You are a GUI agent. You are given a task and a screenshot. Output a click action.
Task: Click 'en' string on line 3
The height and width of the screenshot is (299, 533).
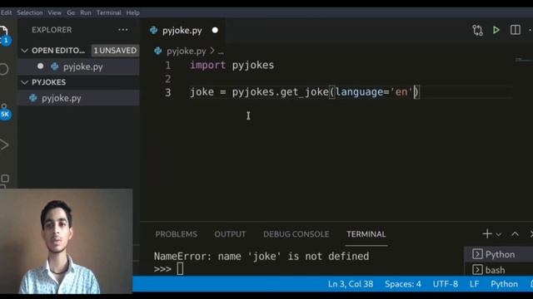(401, 92)
